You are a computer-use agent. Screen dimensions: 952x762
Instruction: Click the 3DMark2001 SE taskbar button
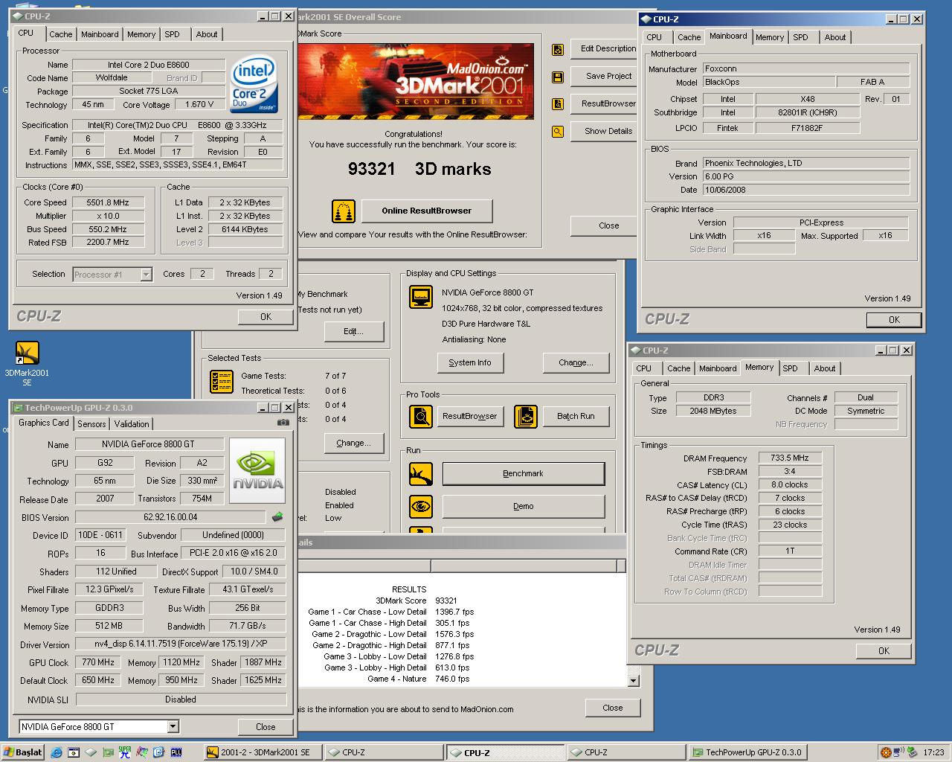[x=263, y=752]
